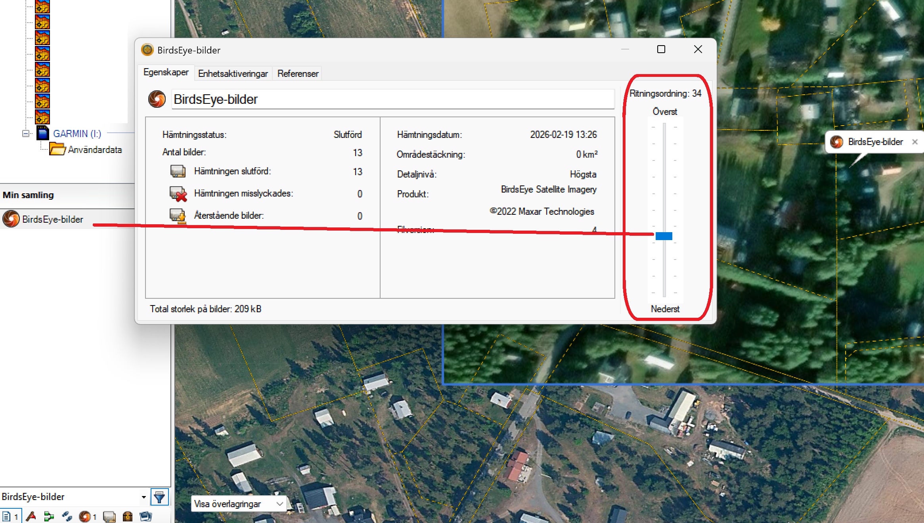Show waypoints with the red flag filter
924x523 pixels.
coord(31,516)
